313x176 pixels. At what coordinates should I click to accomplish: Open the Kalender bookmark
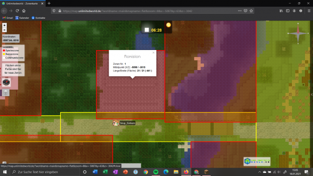(22, 18)
